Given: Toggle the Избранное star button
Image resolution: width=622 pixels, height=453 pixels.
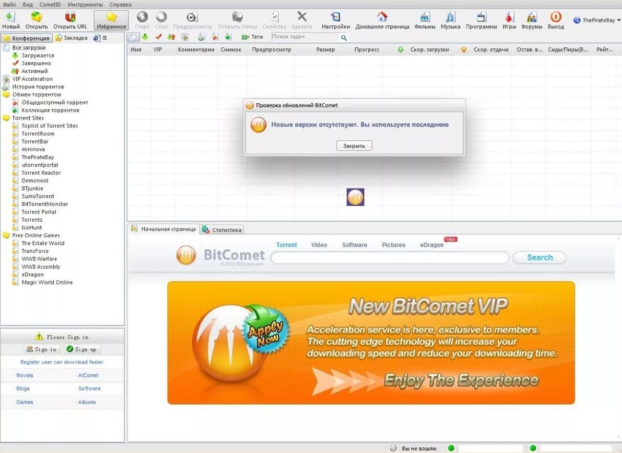Looking at the screenshot, I should pos(111,20).
